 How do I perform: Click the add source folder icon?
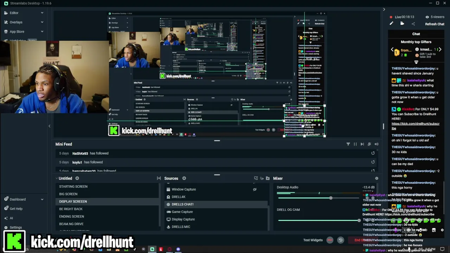coord(268,179)
